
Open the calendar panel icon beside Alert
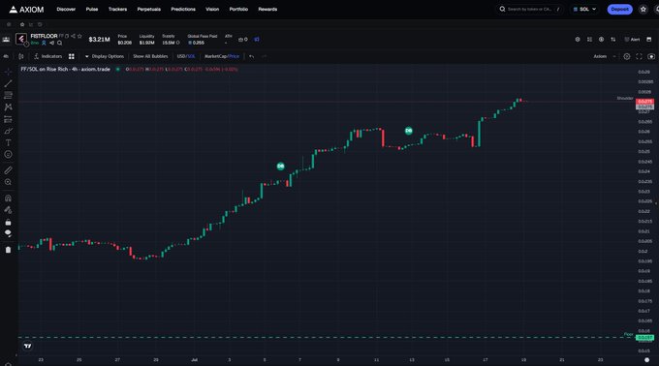pyautogui.click(x=649, y=40)
